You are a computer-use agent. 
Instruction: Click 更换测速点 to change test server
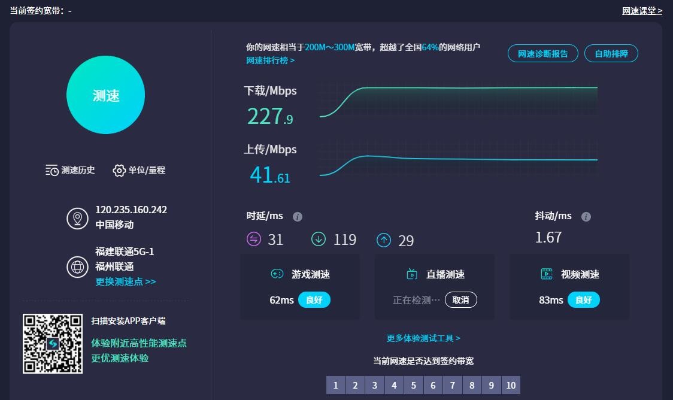click(126, 281)
